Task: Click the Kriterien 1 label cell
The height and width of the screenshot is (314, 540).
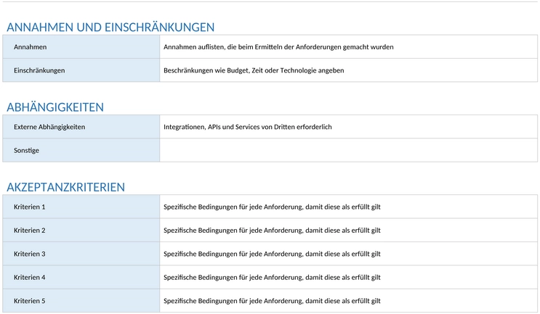Action: point(81,207)
